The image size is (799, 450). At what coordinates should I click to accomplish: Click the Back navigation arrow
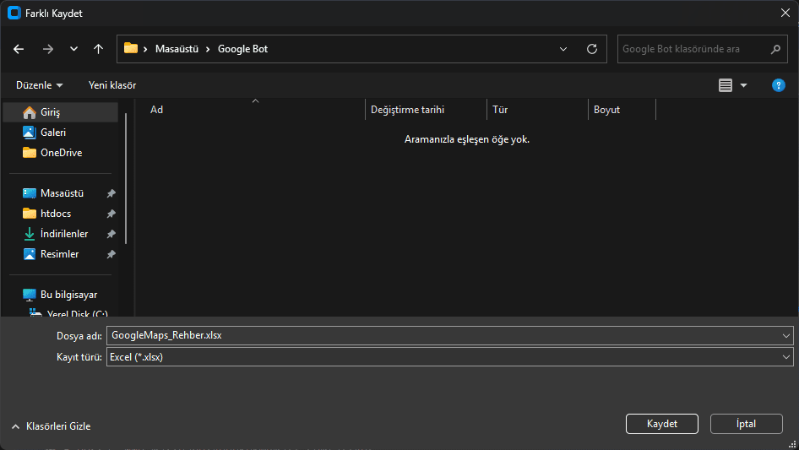[19, 49]
